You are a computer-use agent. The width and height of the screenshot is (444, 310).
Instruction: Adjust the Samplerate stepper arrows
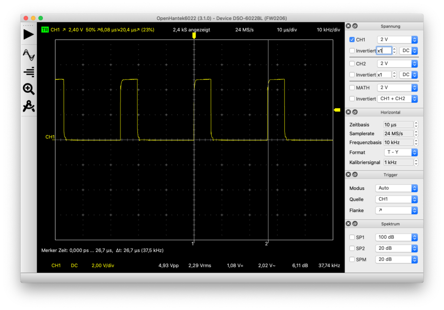pos(416,134)
